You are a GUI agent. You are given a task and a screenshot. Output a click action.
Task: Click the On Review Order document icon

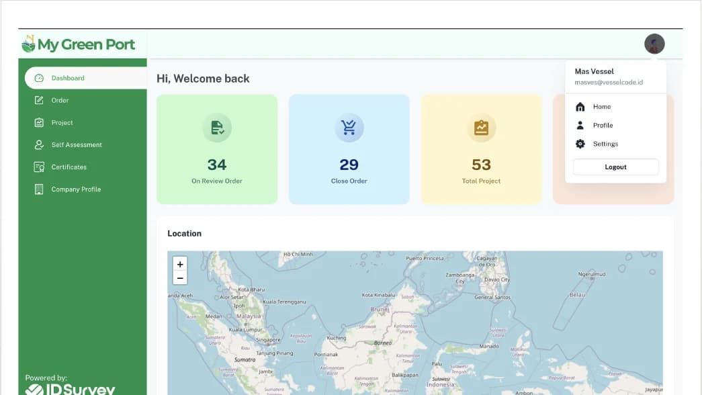coord(217,128)
